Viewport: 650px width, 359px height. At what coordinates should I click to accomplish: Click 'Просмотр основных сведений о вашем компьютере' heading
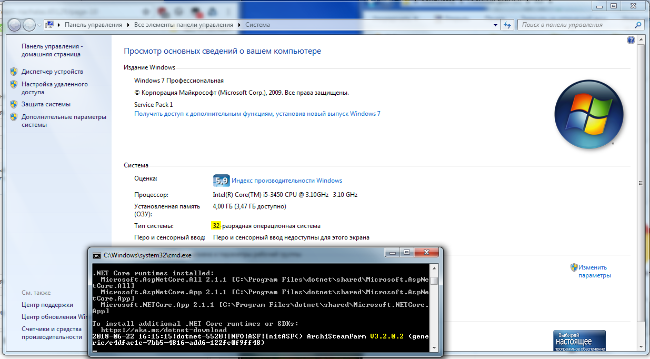[222, 51]
